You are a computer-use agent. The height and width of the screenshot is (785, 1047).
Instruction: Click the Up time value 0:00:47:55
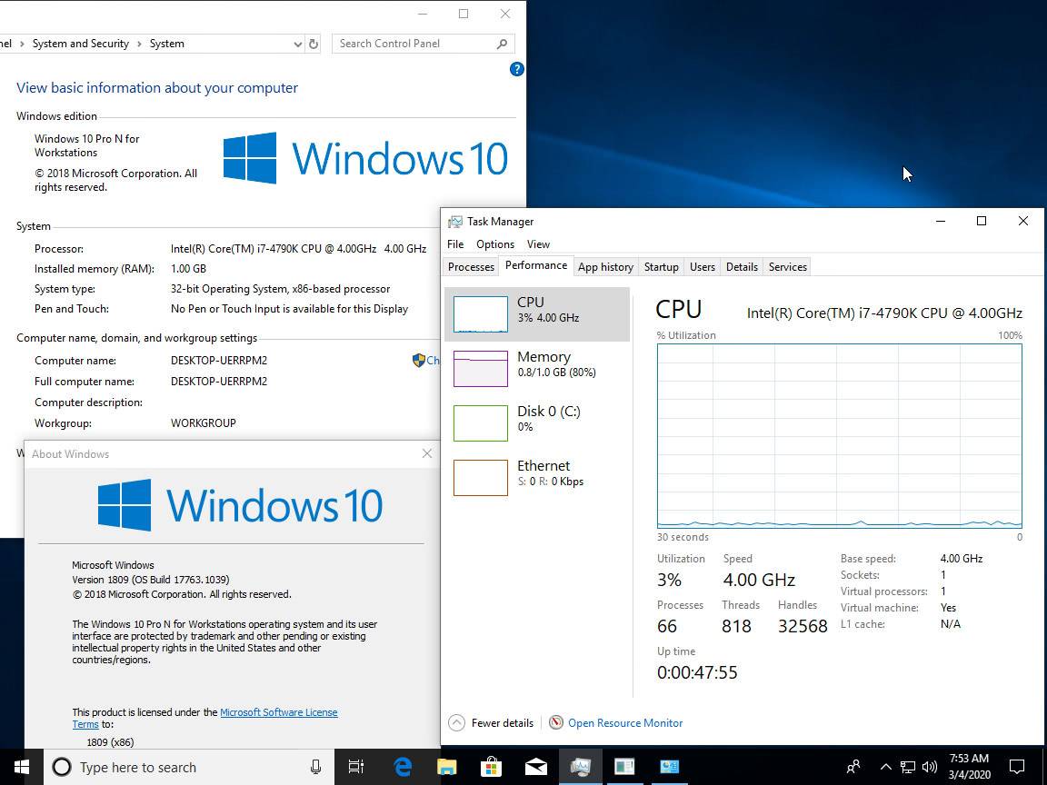tap(697, 672)
